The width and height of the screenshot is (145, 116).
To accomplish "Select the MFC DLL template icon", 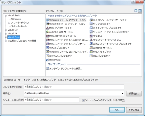I will point(91,36).
